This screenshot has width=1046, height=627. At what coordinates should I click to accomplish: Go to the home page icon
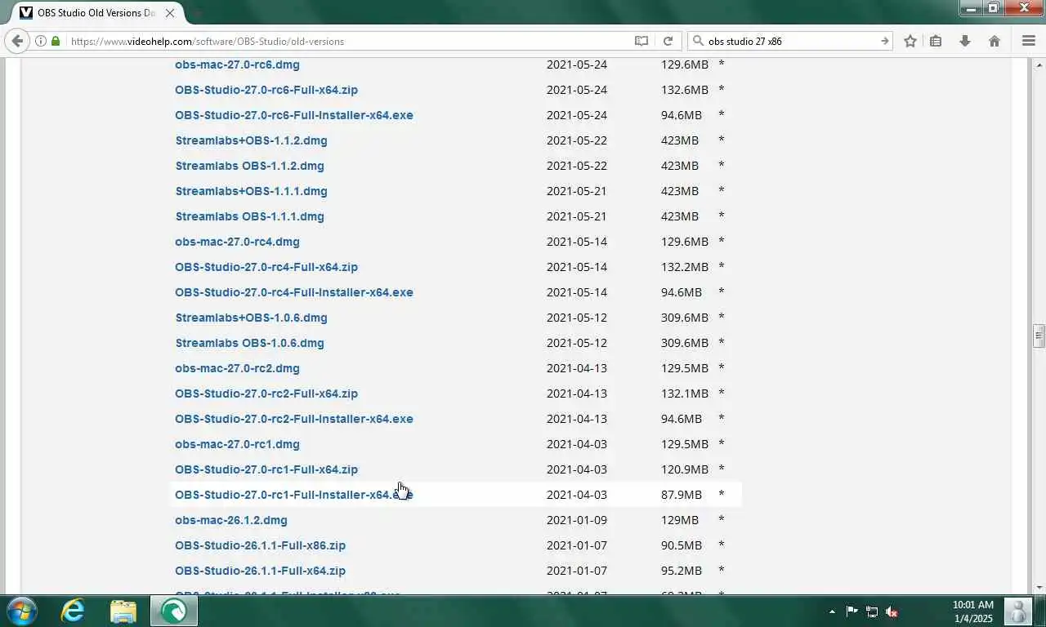click(x=995, y=41)
